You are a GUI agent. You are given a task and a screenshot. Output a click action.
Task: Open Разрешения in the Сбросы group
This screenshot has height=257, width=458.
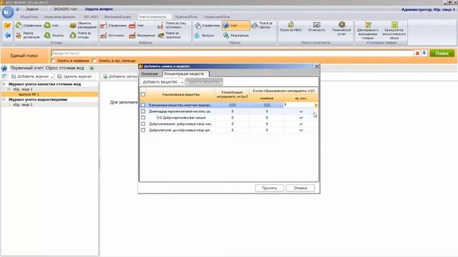[x=235, y=35]
